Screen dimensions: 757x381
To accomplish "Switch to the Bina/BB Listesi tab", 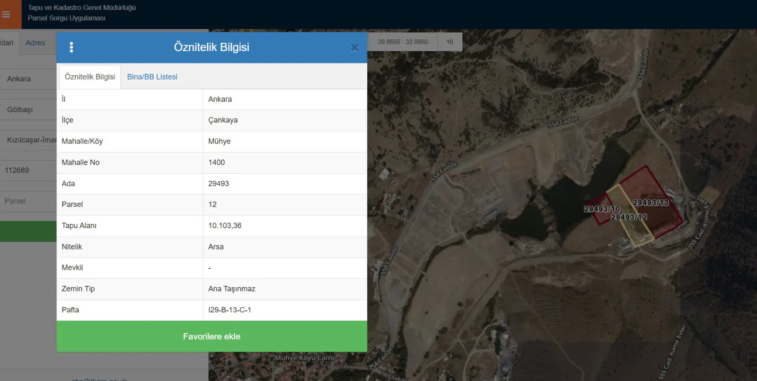I will pyautogui.click(x=152, y=77).
